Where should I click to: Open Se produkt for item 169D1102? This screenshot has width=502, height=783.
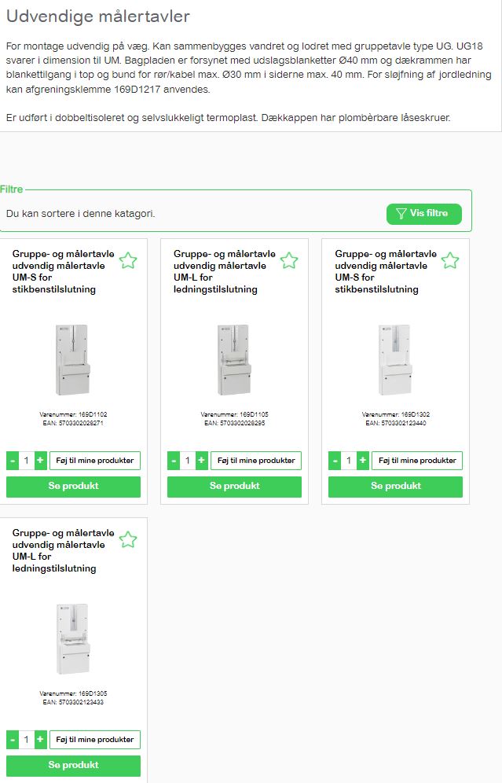click(73, 487)
